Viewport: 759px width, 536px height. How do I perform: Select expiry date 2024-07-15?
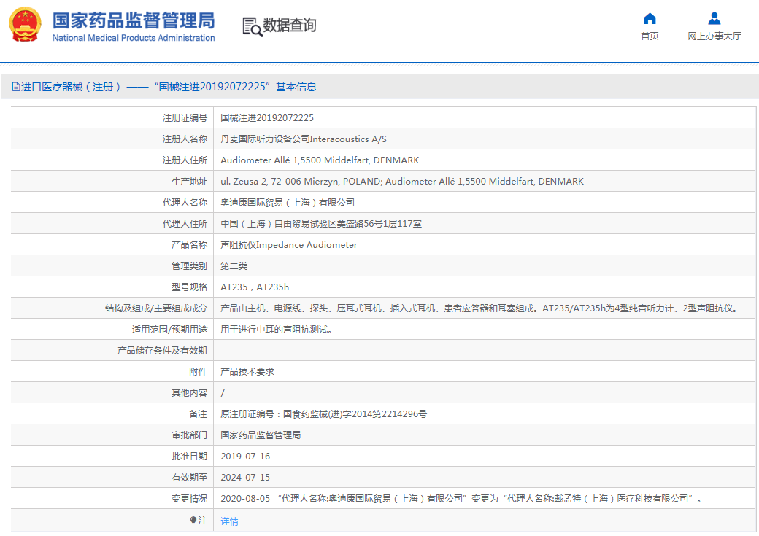tap(245, 478)
